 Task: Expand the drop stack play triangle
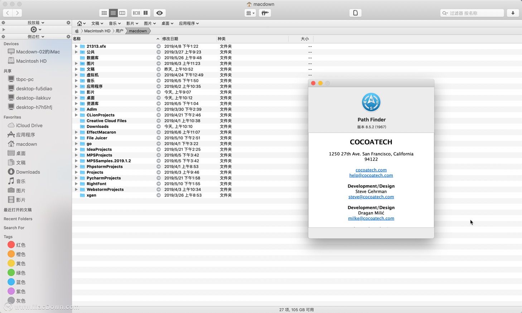4,29
